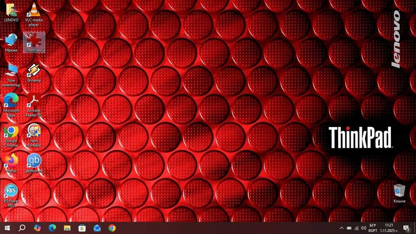Viewport: 416px width, 234px height.
Task: Open Microsoft Store from the taskbar
Action: point(82,228)
